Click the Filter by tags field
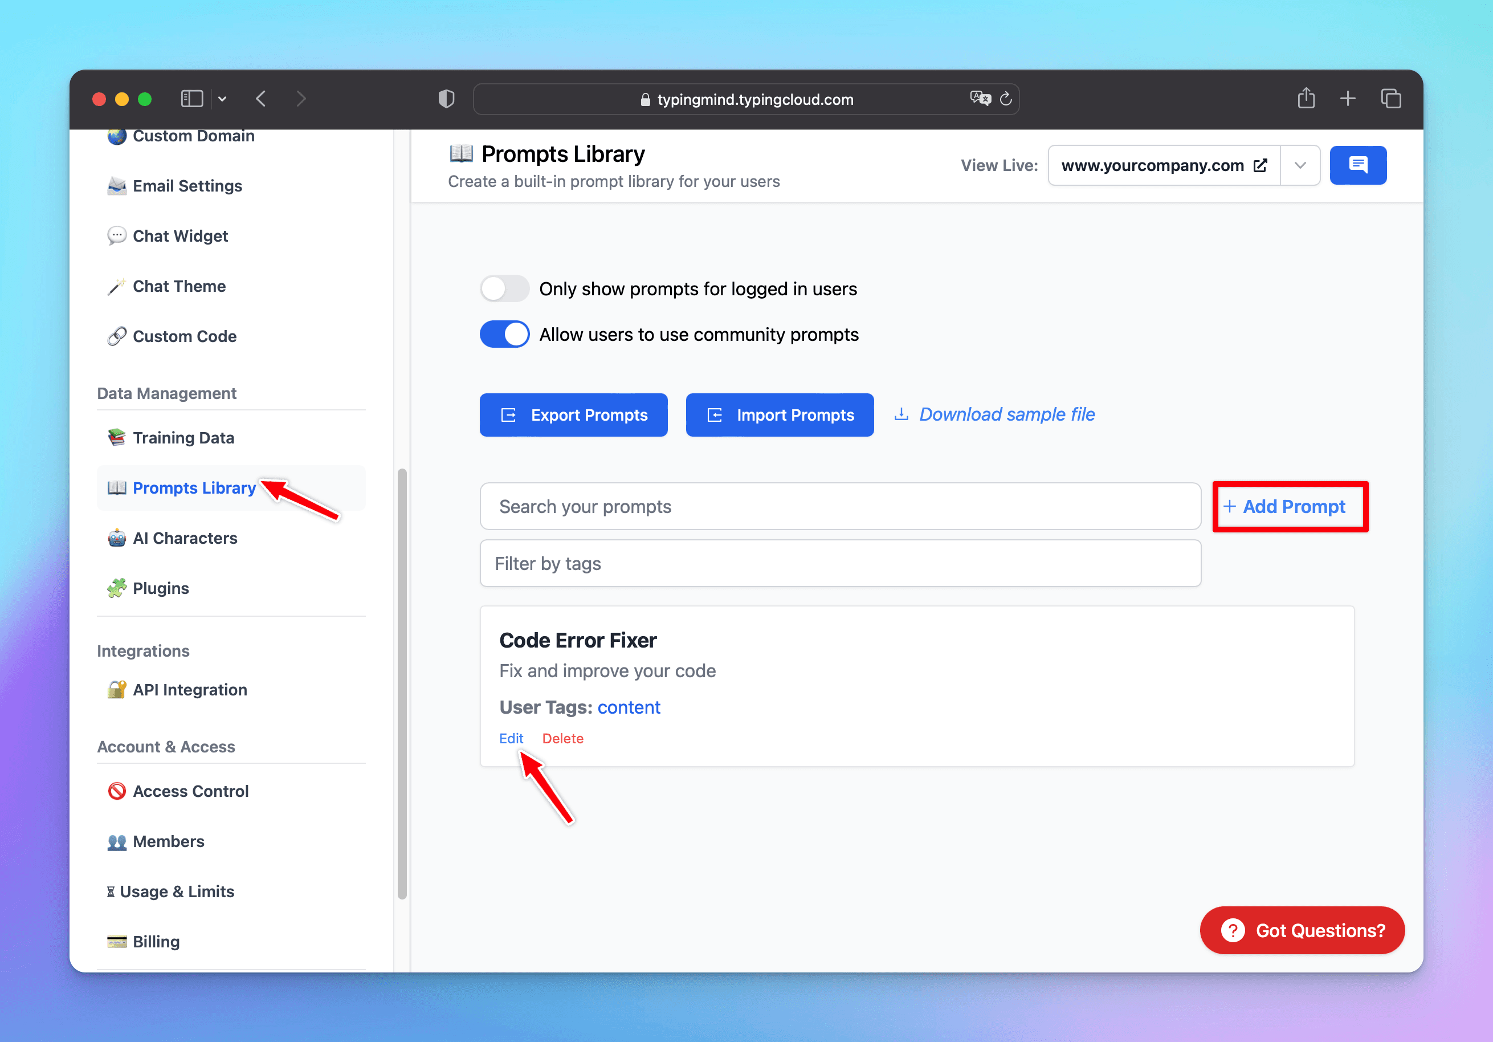Image resolution: width=1493 pixels, height=1042 pixels. [840, 563]
